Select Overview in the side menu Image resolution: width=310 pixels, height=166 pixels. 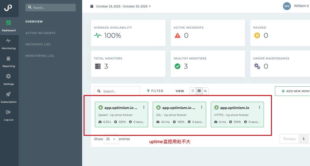tap(34, 21)
